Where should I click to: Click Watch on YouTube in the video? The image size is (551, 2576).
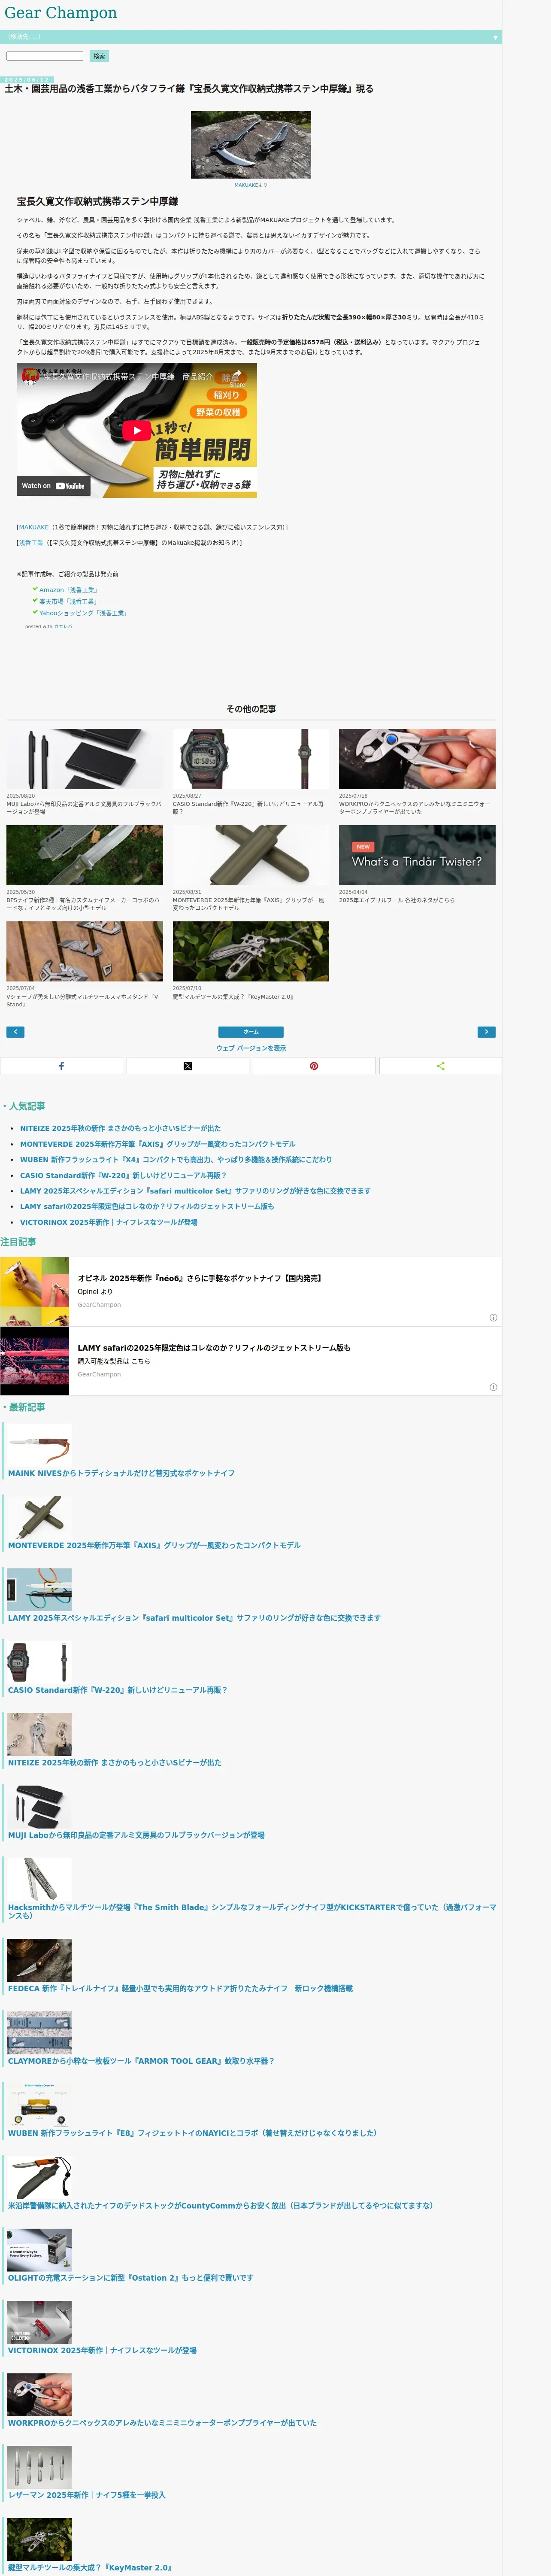tap(53, 486)
